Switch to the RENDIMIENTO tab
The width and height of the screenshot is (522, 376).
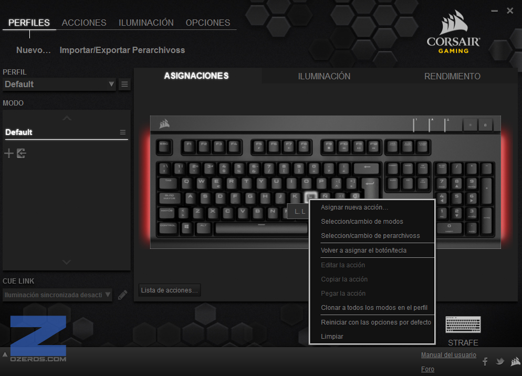click(x=452, y=76)
